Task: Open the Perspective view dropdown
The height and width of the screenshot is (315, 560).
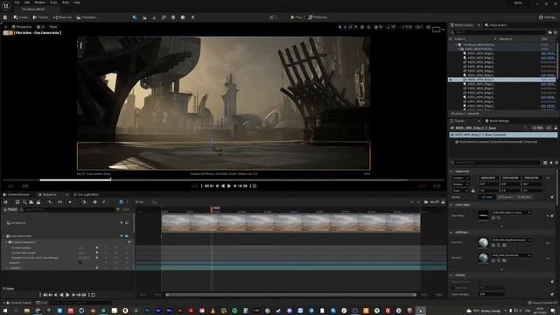Action: pos(22,27)
